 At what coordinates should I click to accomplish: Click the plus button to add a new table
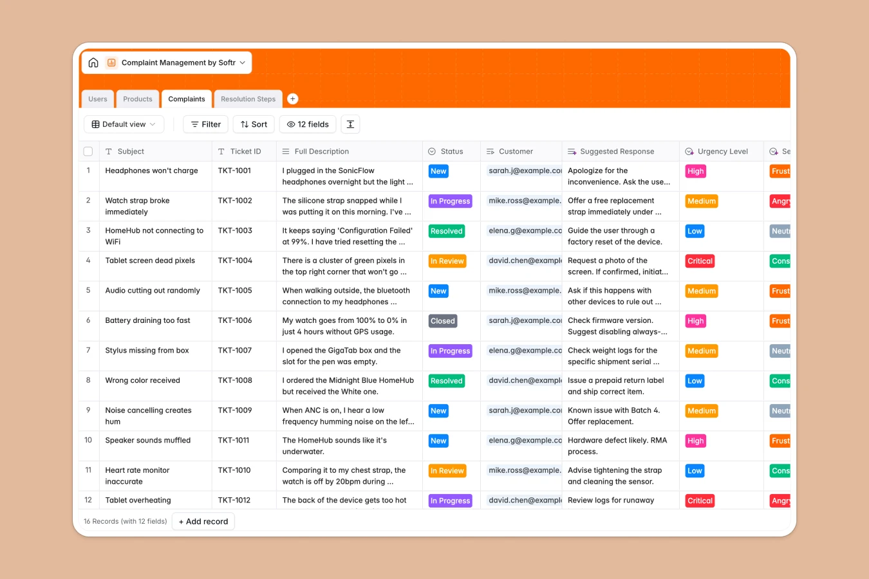[292, 98]
